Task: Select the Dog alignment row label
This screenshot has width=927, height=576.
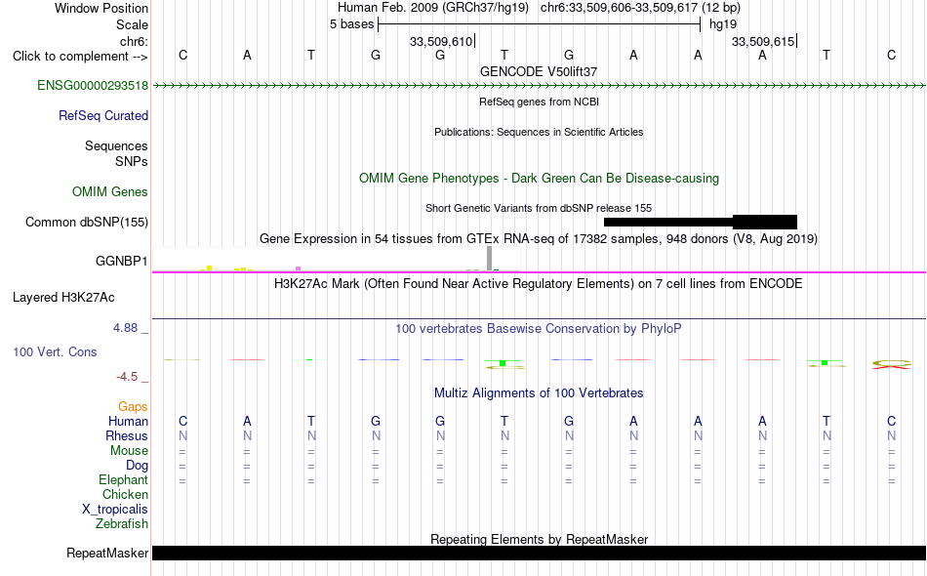Action: (x=137, y=466)
